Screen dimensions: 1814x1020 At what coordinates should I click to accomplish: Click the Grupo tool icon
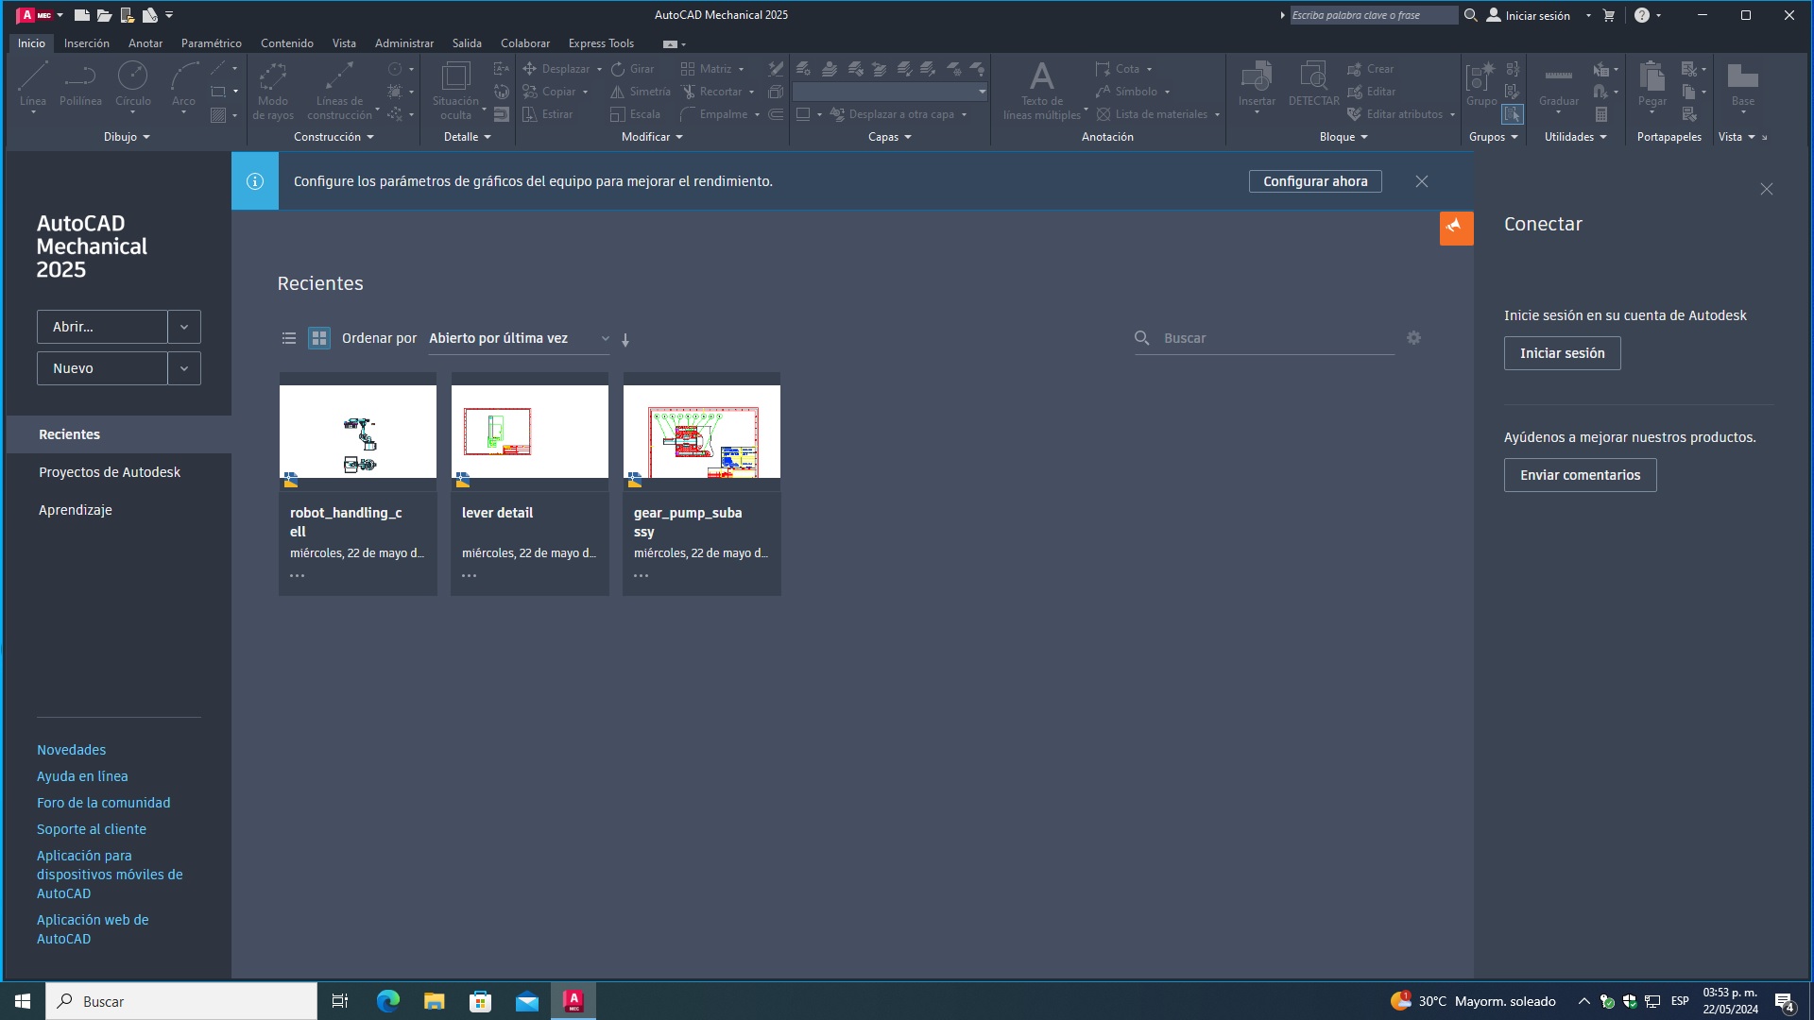(1480, 85)
